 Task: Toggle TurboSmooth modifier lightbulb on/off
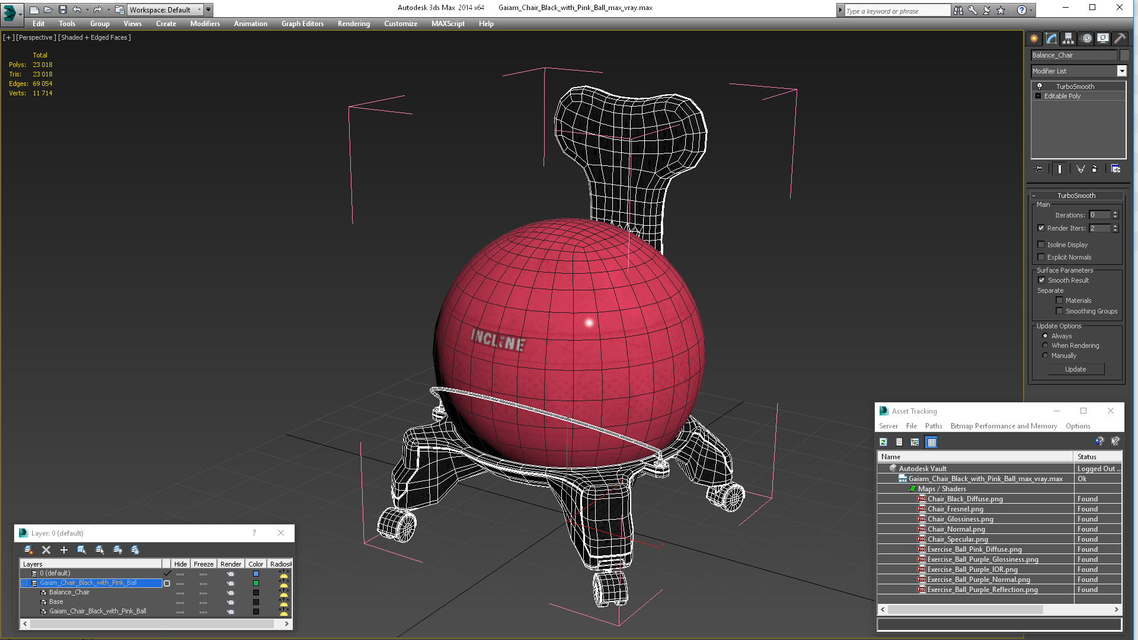pyautogui.click(x=1039, y=87)
